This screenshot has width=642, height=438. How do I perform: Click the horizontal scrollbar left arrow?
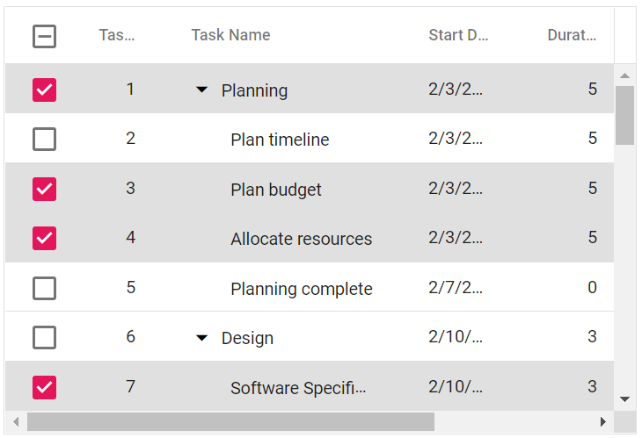coord(15,422)
